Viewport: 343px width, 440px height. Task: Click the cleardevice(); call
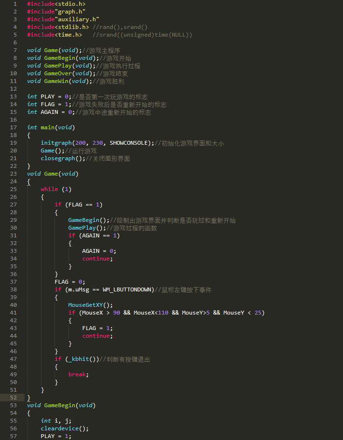click(65, 428)
